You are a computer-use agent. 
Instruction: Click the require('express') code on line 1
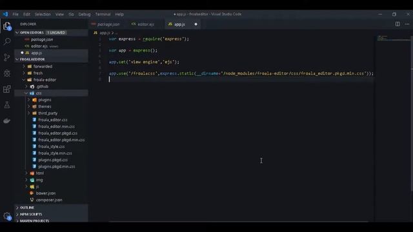click(166, 39)
